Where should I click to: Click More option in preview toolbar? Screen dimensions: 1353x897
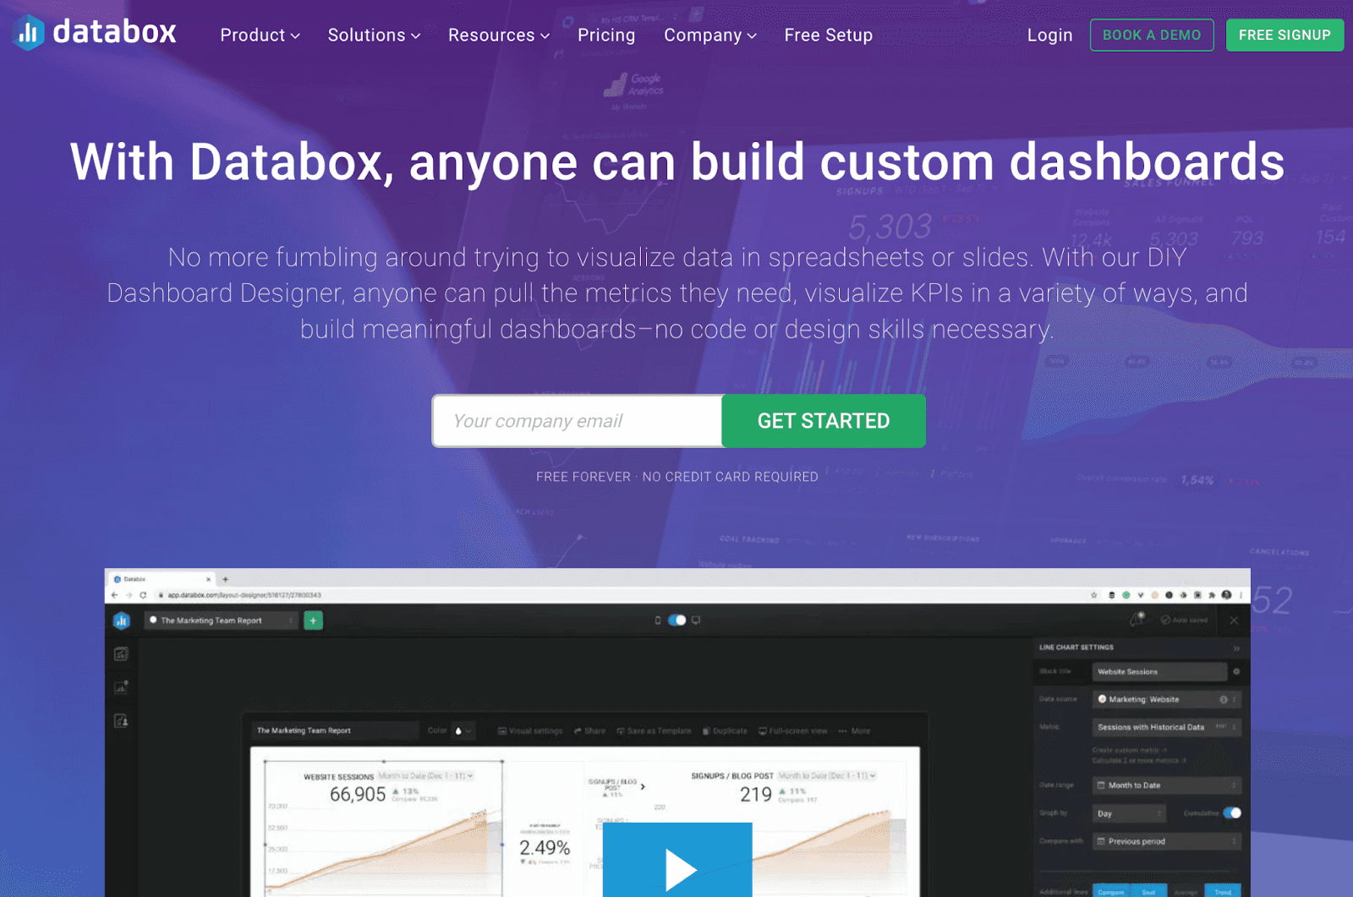(x=854, y=731)
